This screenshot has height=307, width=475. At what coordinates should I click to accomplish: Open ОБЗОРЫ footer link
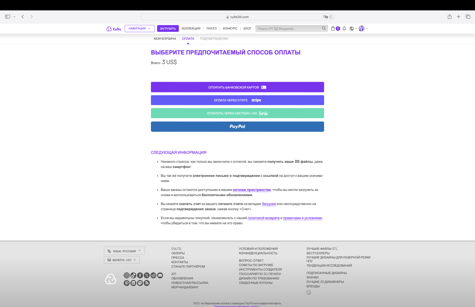[x=178, y=253]
